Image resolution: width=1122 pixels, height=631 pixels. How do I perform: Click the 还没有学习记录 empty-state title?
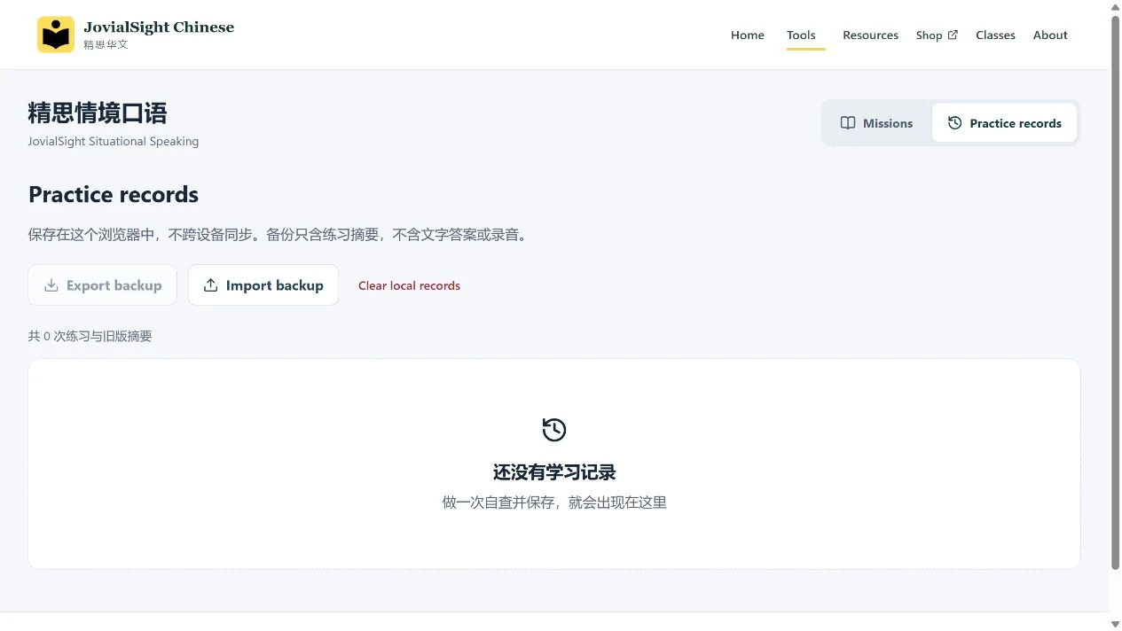coord(554,472)
